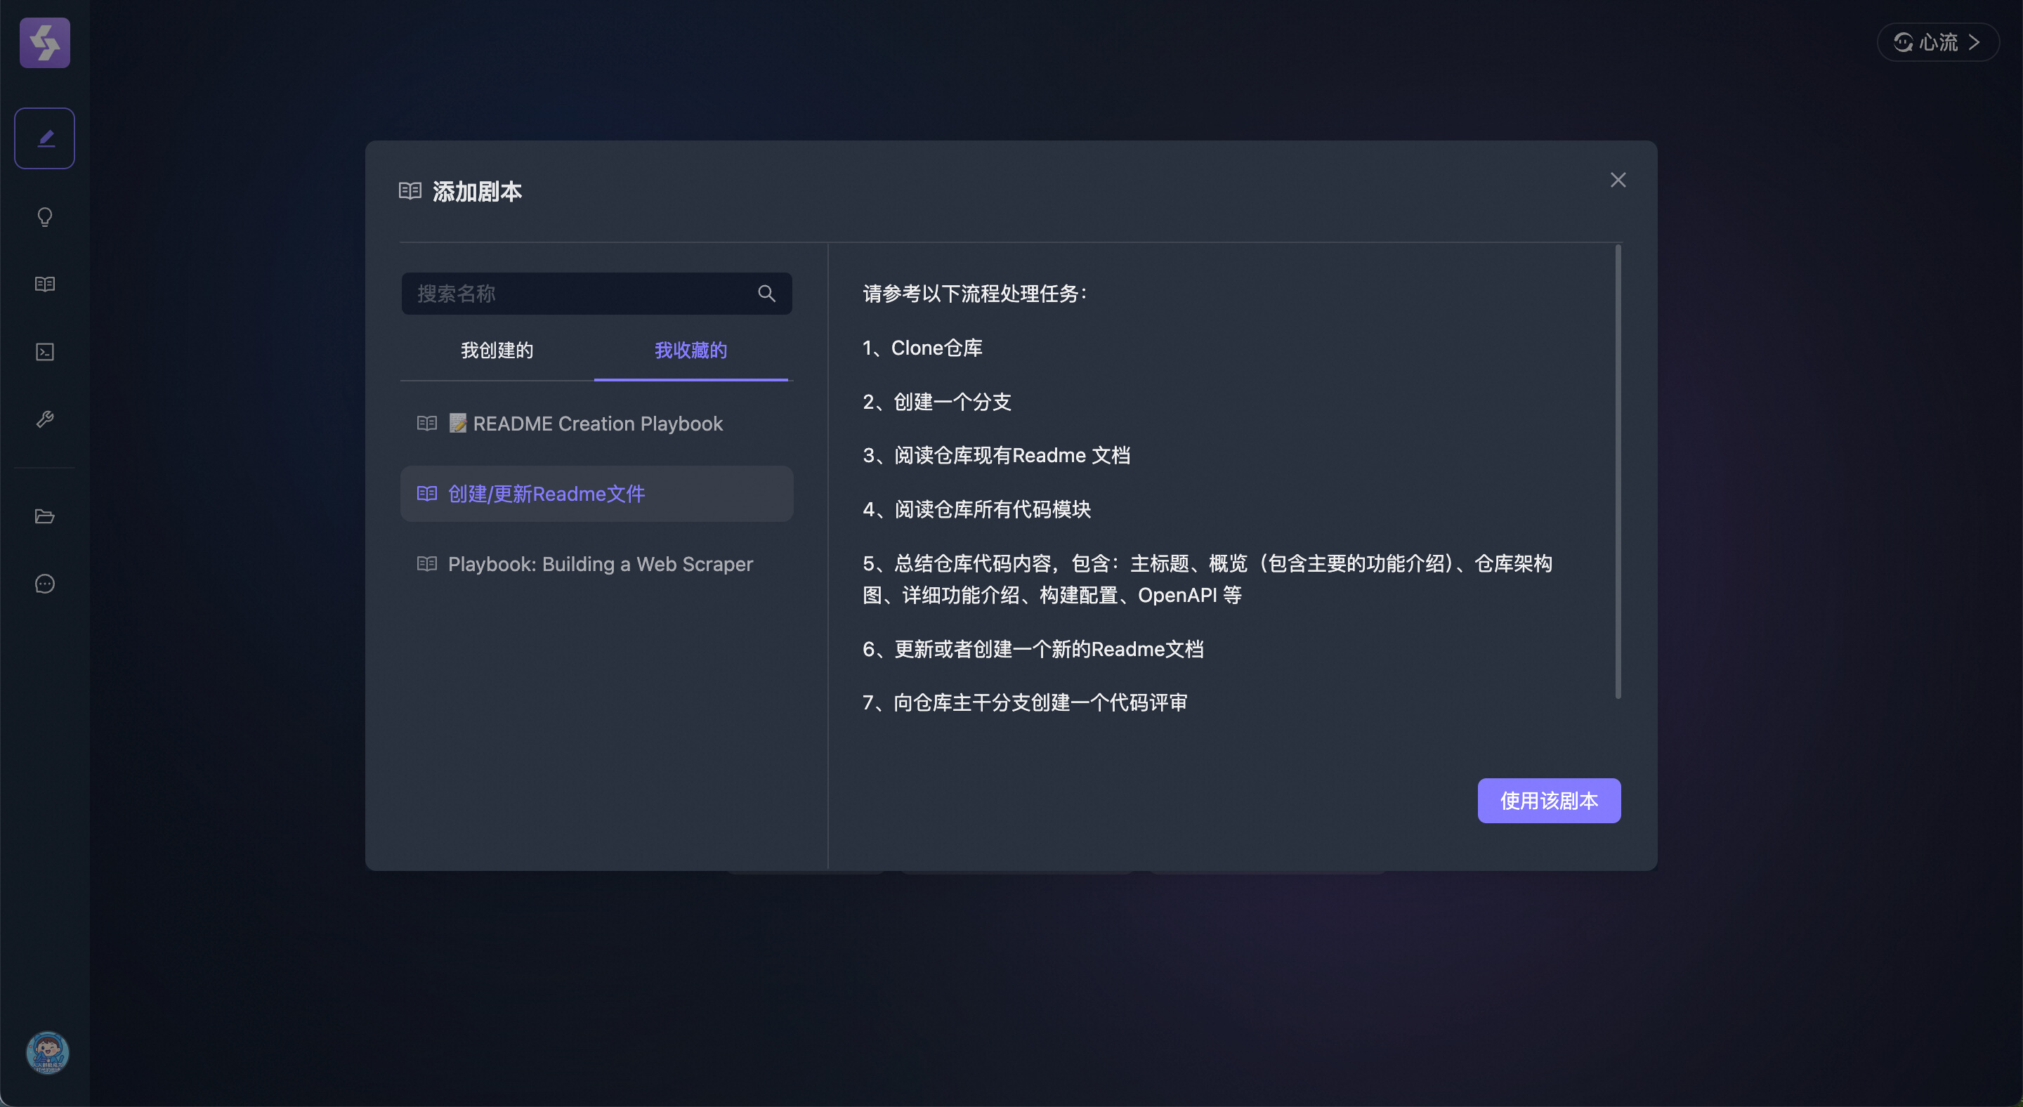Switch to the 我创建的 tab

point(497,351)
